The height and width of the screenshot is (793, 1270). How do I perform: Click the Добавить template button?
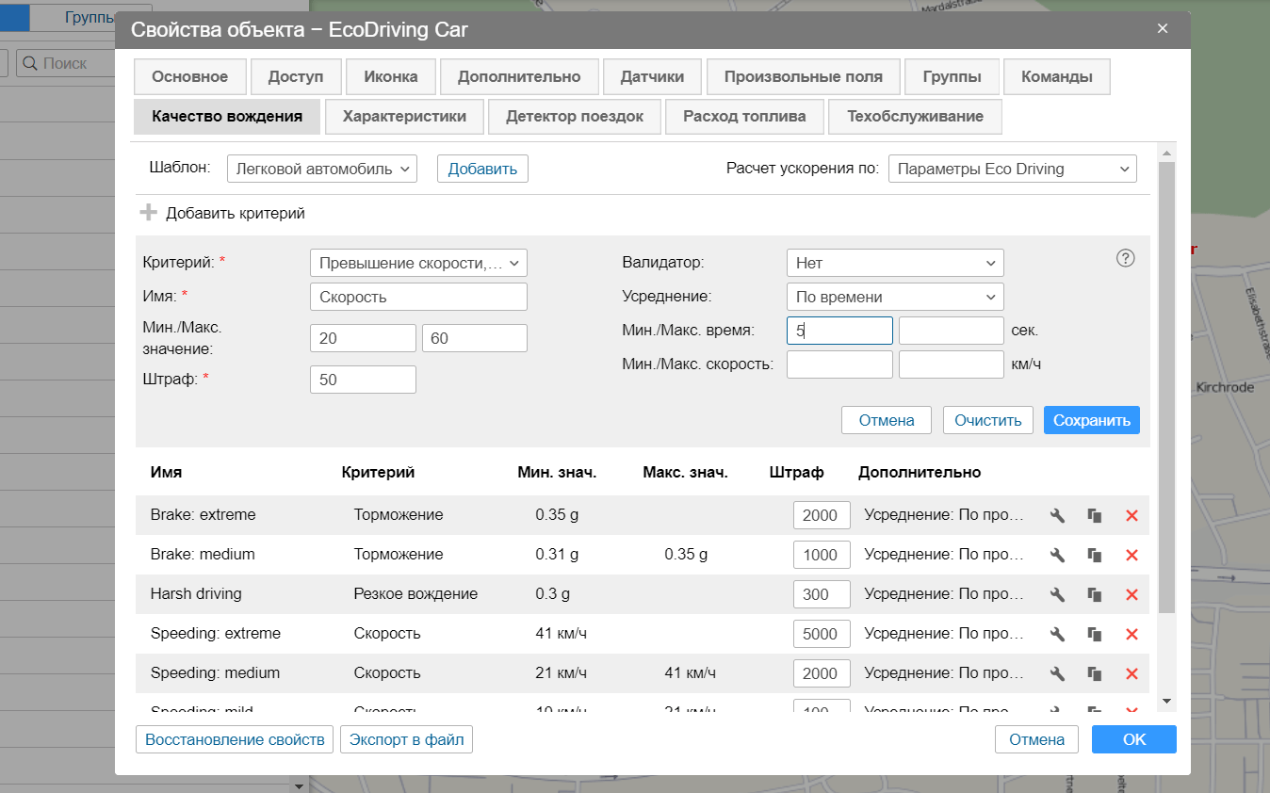click(482, 169)
